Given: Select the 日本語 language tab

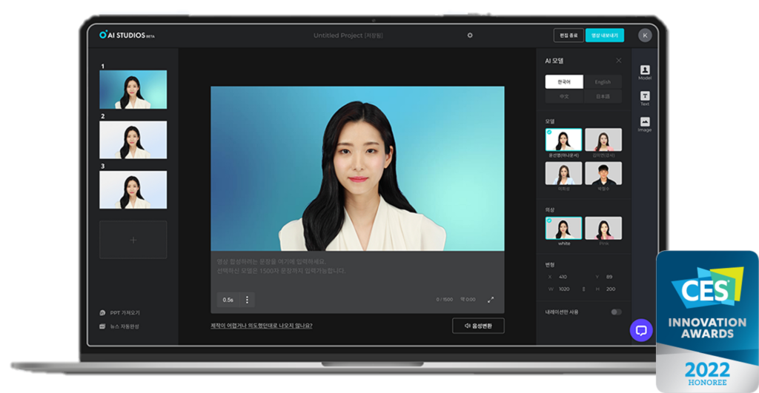Looking at the screenshot, I should 603,96.
